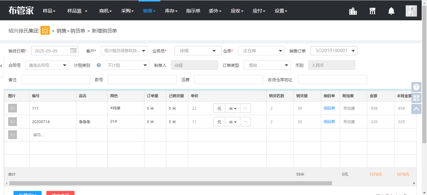This screenshot has height=195, width=427.
Task: Click the 收货仓库地址 input field
Action: (x=333, y=79)
